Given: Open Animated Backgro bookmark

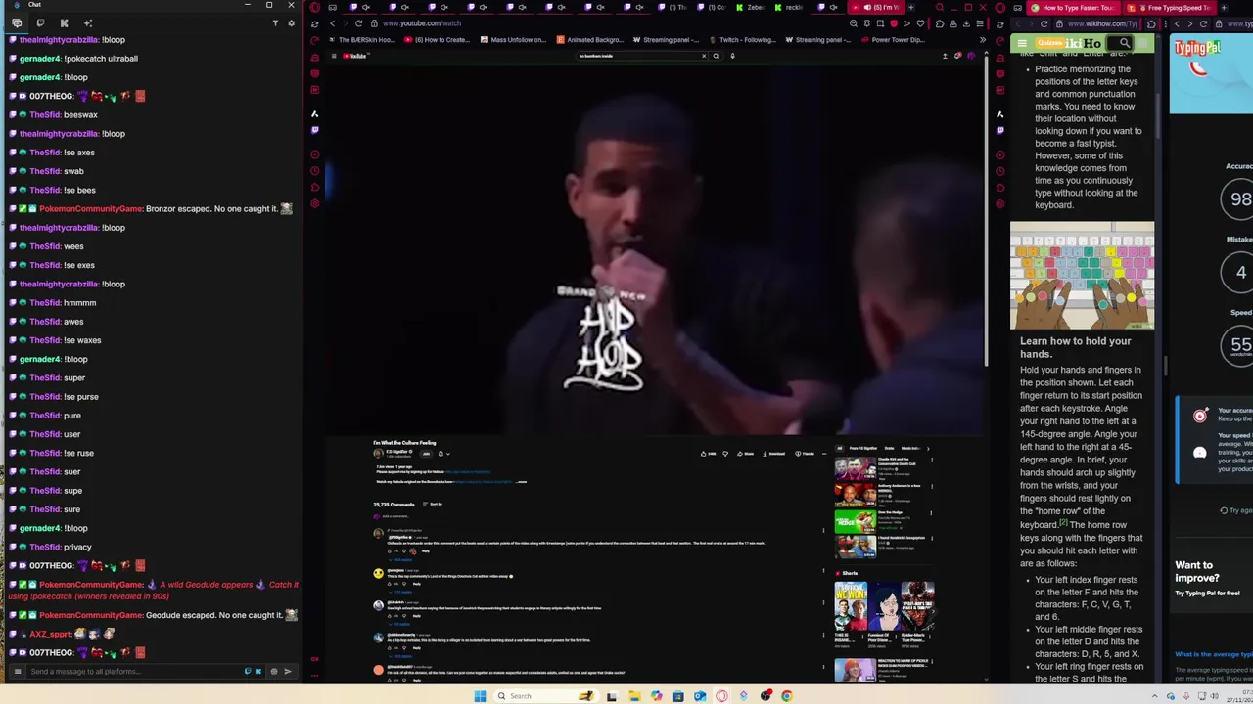Looking at the screenshot, I should (x=591, y=40).
